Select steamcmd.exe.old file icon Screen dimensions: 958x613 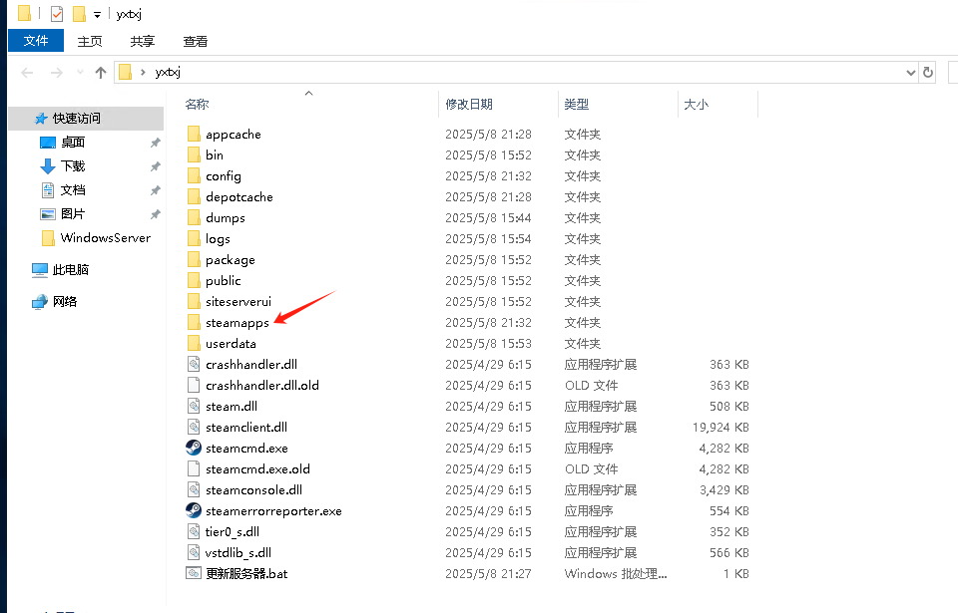click(x=194, y=468)
